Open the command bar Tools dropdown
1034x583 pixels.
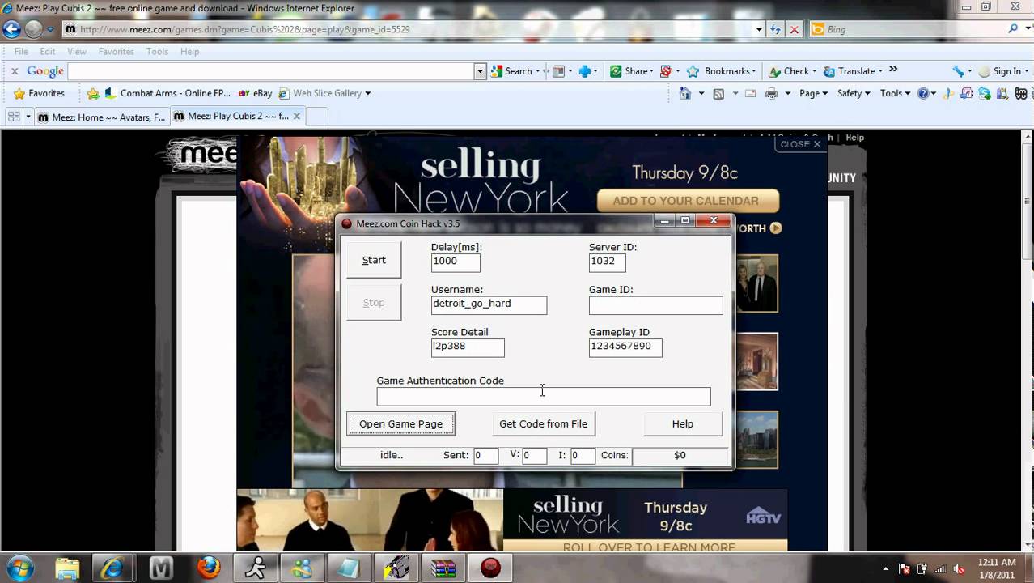pyautogui.click(x=895, y=93)
